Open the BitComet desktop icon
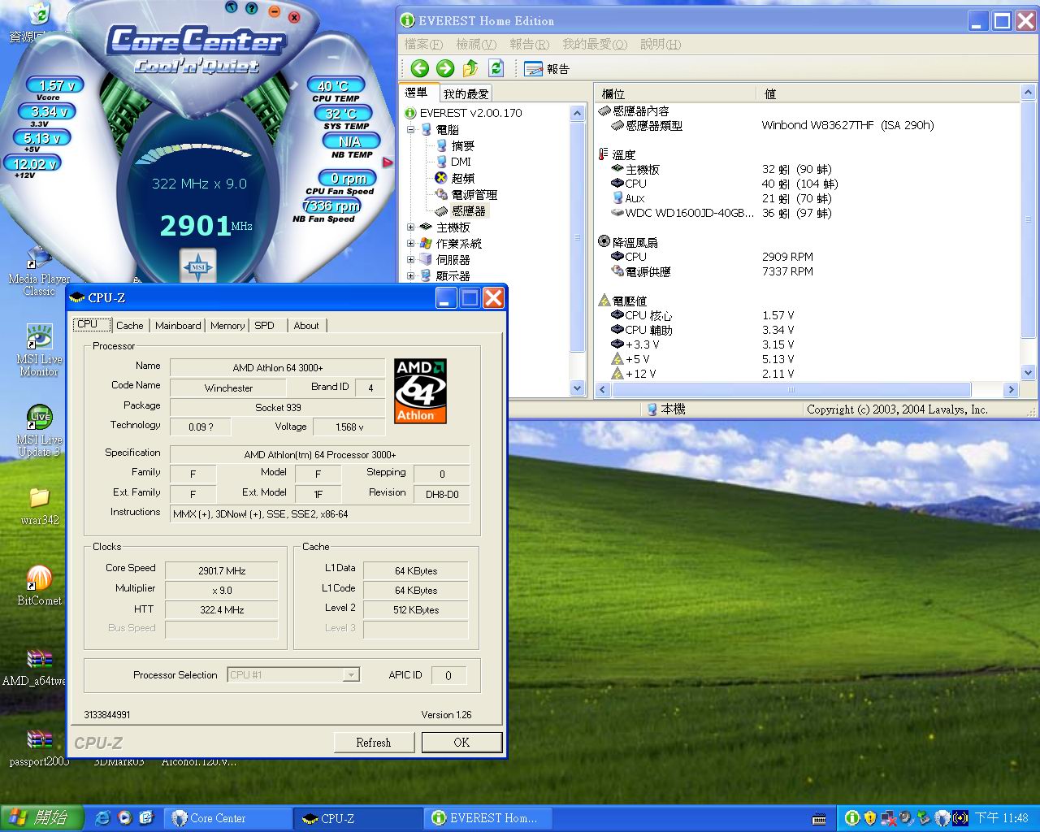Viewport: 1040px width, 832px height. click(x=39, y=586)
